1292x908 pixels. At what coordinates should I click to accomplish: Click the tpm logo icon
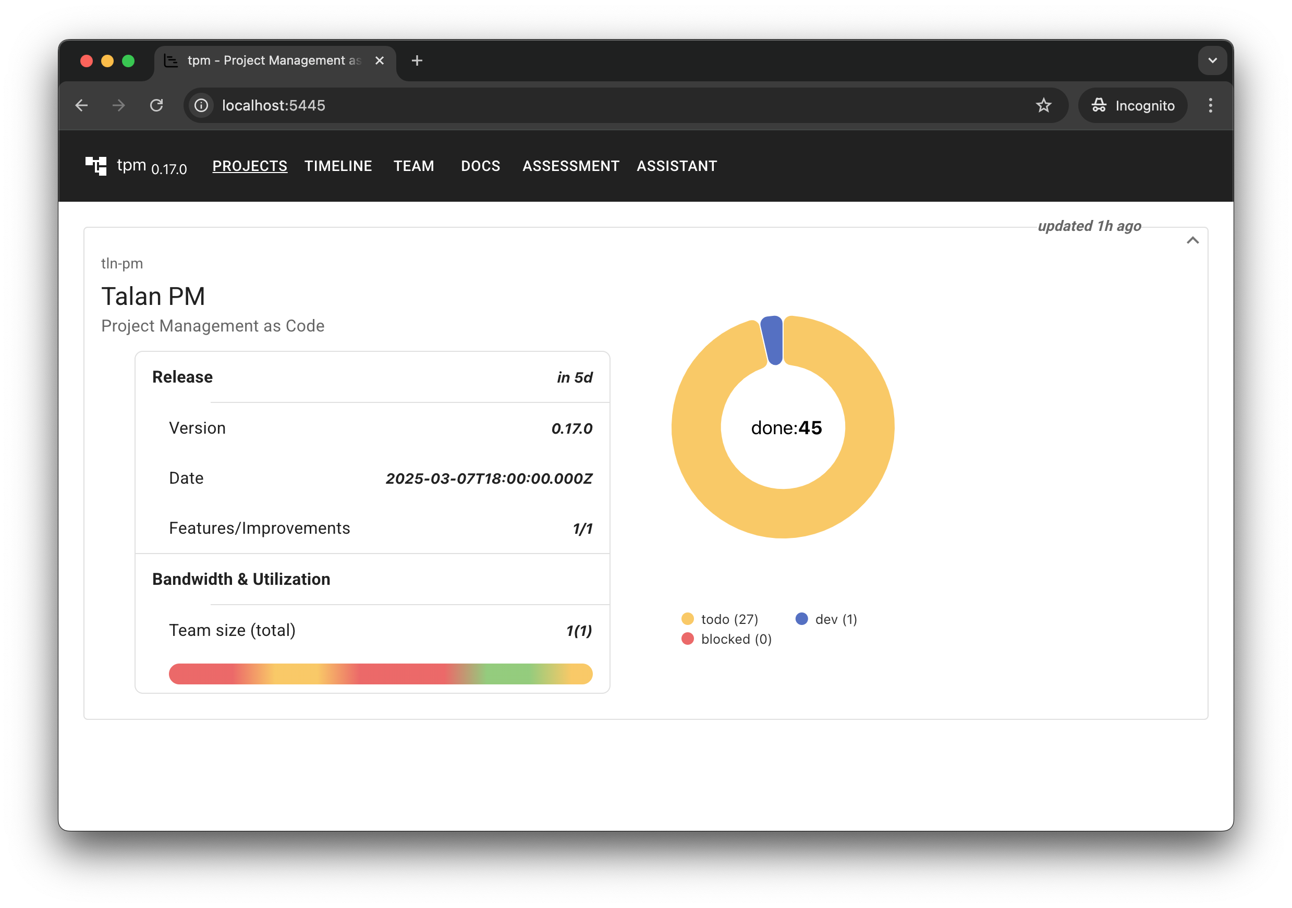(x=95, y=166)
